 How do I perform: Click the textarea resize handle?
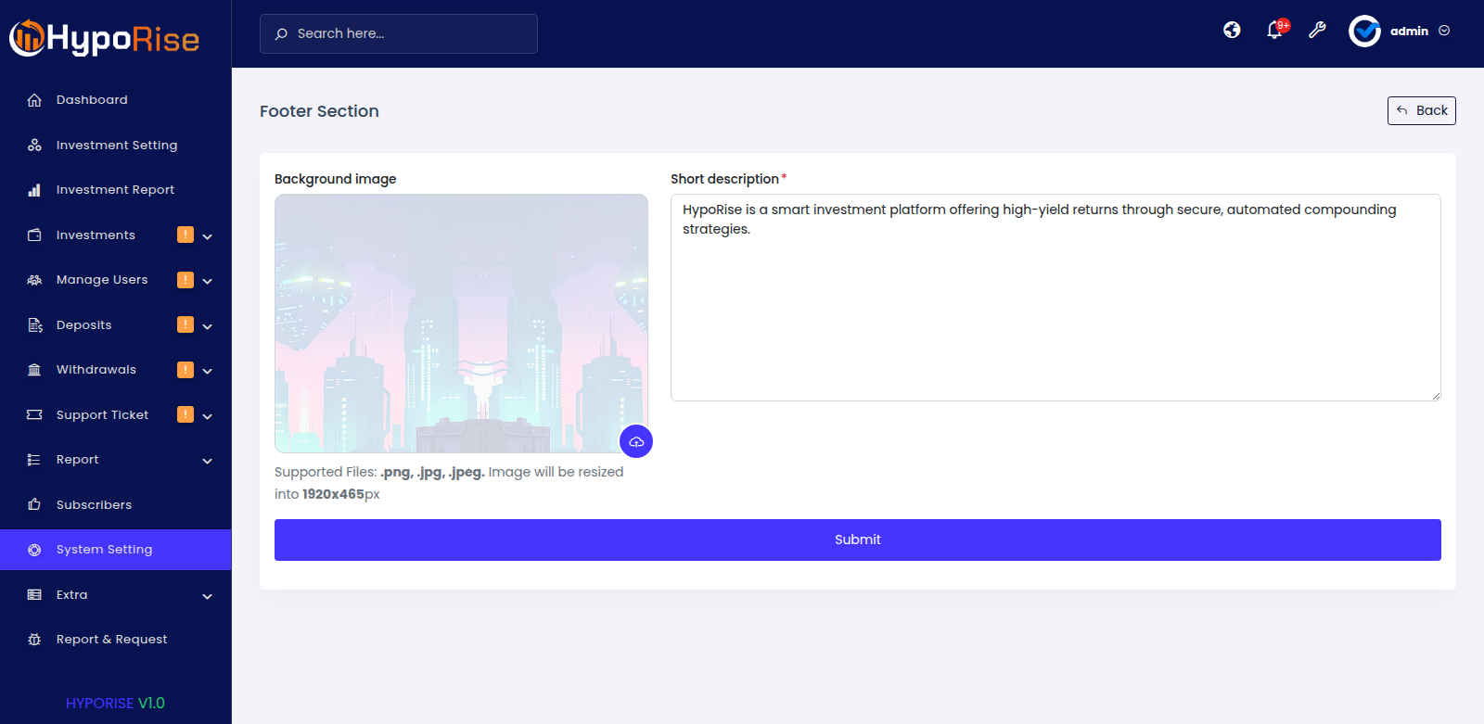1435,396
